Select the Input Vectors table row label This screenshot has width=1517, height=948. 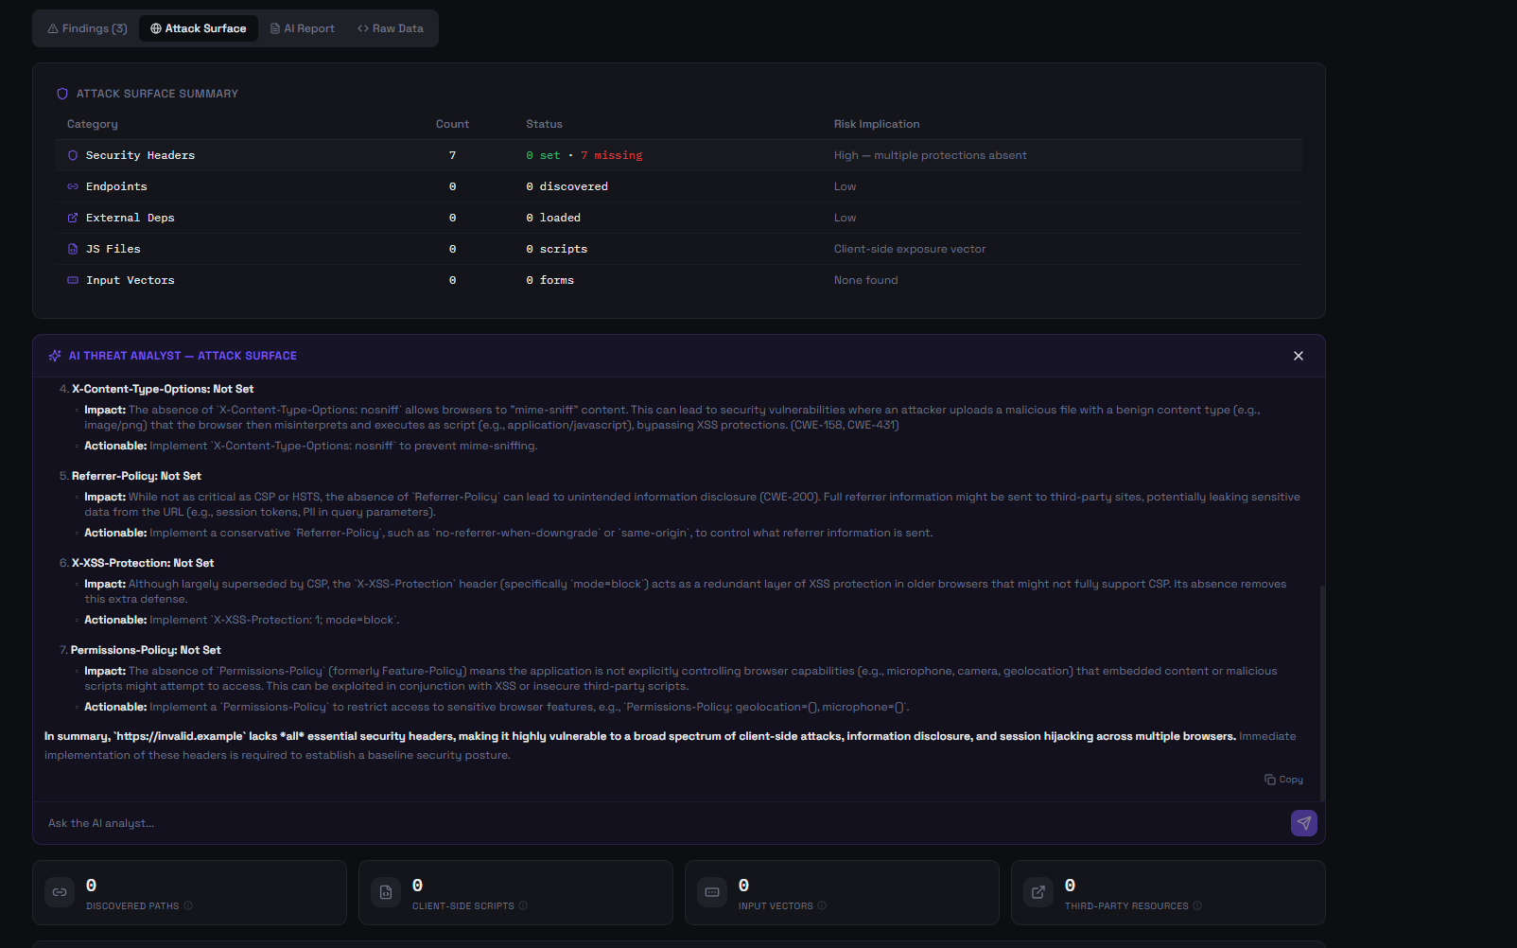coord(131,280)
